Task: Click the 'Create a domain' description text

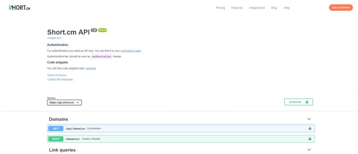Action: (91, 139)
